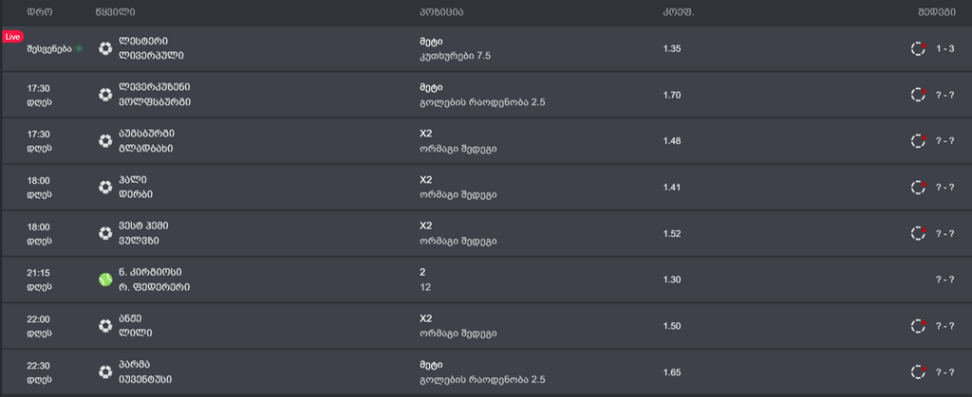Click soccer ball icon beside ჰალი match

click(105, 187)
